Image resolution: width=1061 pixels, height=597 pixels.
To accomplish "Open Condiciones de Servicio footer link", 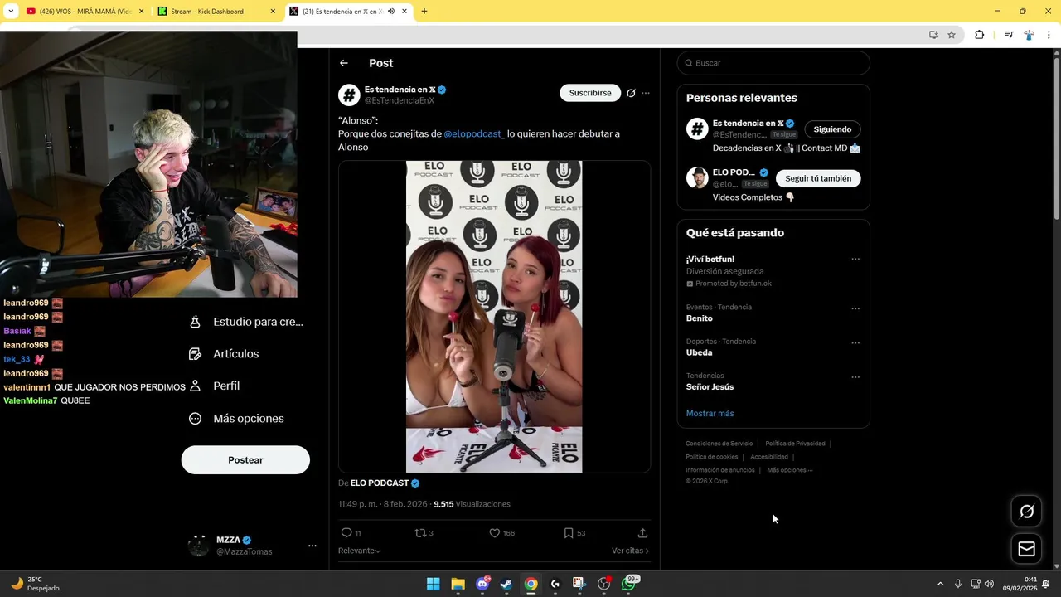I will coord(719,444).
